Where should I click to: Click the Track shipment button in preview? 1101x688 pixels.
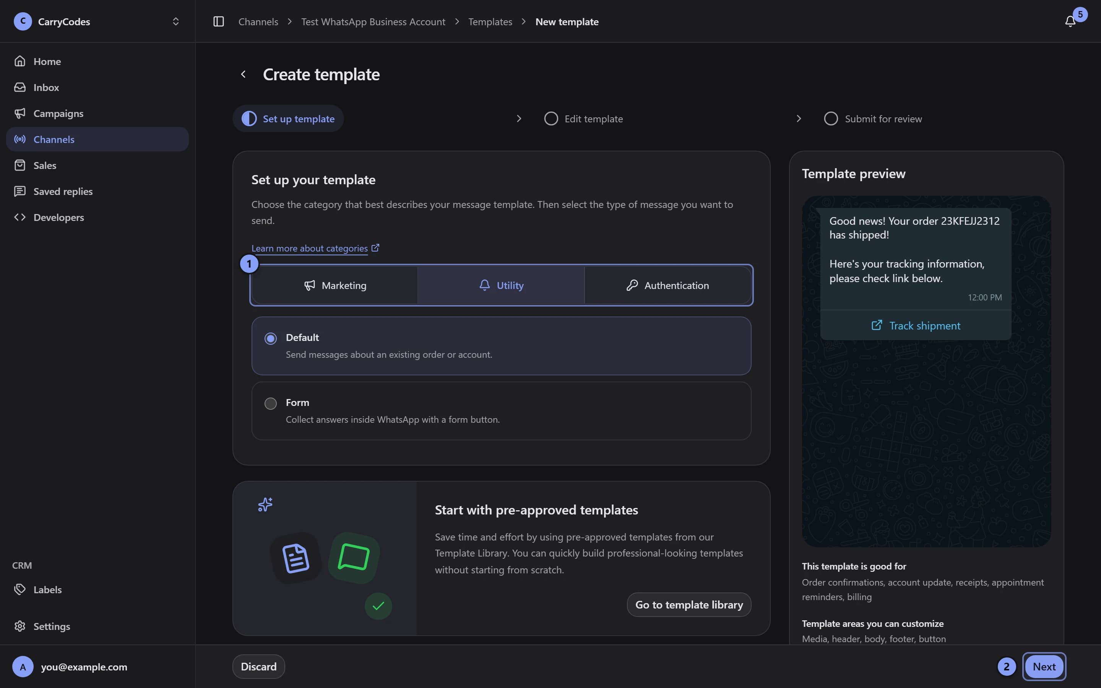(915, 325)
